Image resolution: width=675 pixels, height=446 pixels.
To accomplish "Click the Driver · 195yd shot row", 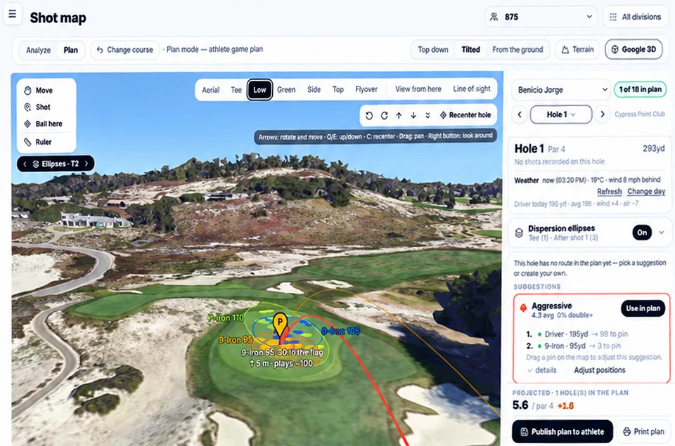I will click(x=577, y=334).
